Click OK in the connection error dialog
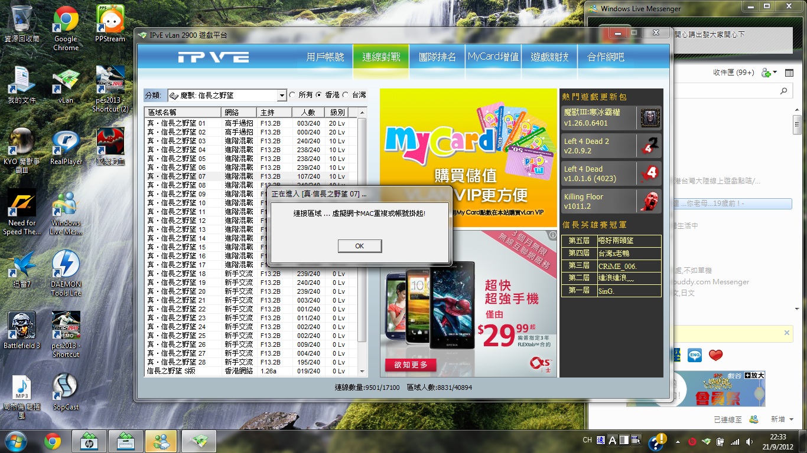Screen dimensions: 807x453 tap(359, 246)
